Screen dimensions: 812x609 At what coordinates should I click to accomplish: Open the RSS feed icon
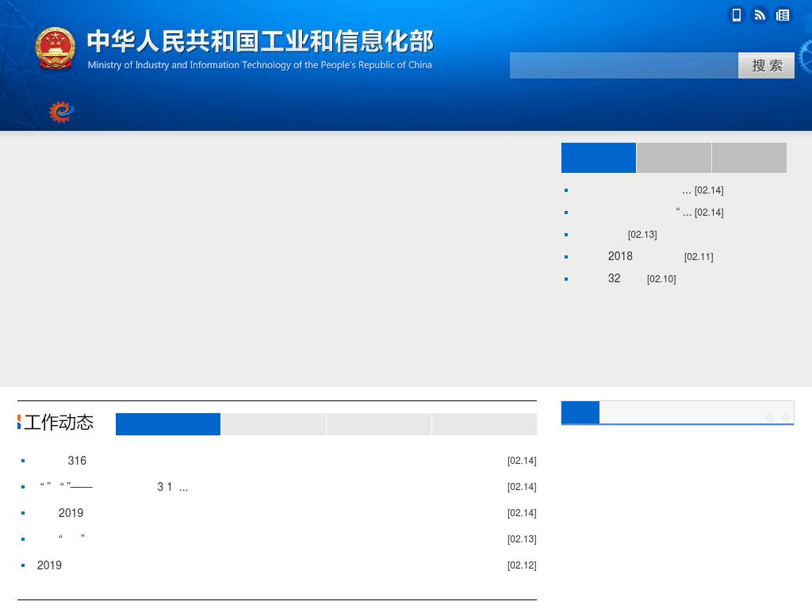tap(759, 15)
